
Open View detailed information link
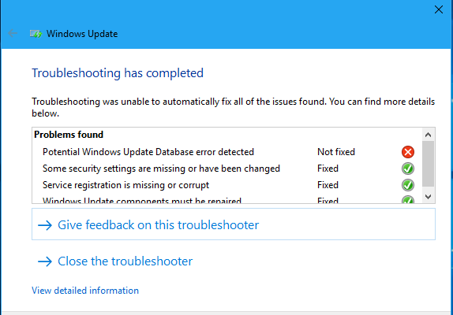pos(85,291)
